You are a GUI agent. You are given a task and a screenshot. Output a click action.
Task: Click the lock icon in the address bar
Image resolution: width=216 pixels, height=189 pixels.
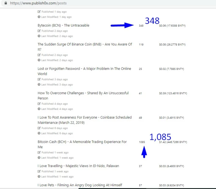pos(6,3)
